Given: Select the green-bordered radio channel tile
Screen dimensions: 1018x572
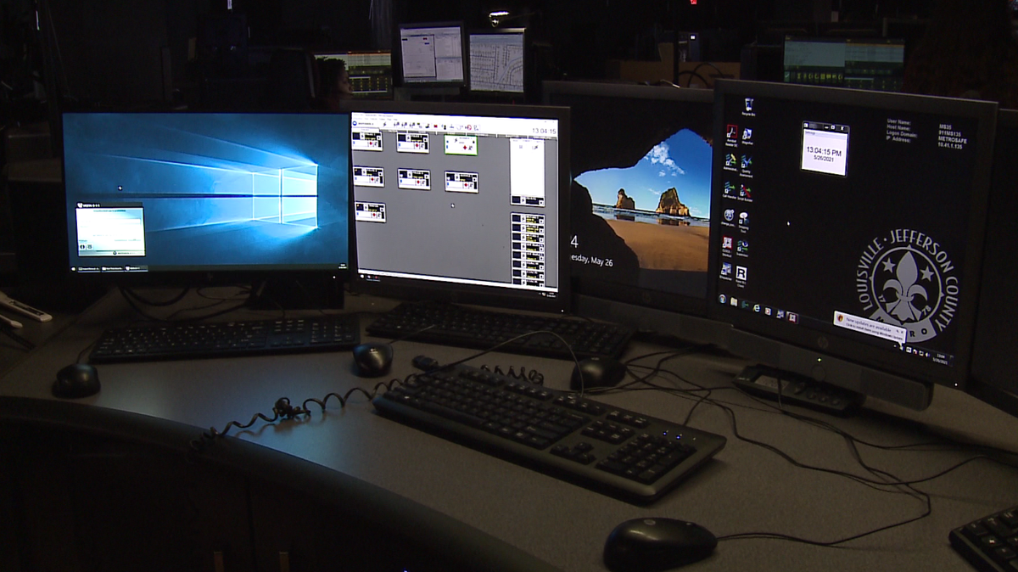Looking at the screenshot, I should [461, 144].
